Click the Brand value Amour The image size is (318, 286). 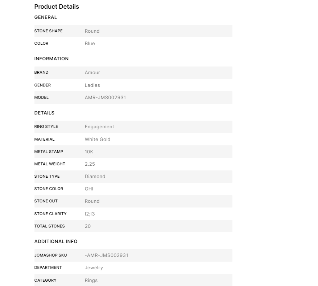92,73
